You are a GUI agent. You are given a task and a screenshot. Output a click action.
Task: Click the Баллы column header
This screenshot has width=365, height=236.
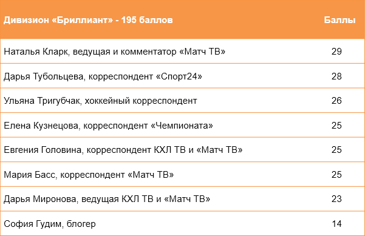coord(339,20)
